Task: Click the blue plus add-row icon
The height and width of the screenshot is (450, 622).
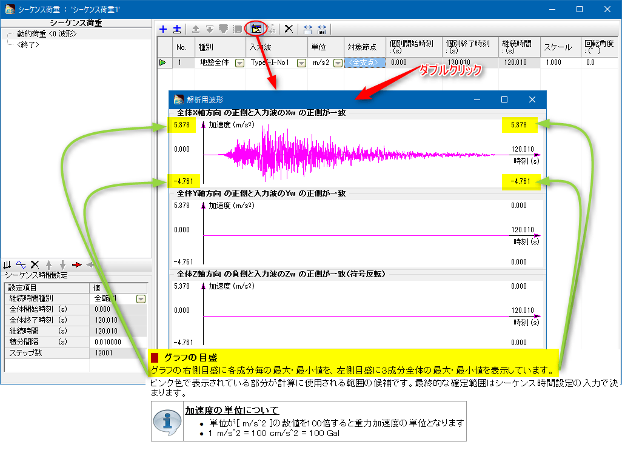Action: [x=163, y=29]
